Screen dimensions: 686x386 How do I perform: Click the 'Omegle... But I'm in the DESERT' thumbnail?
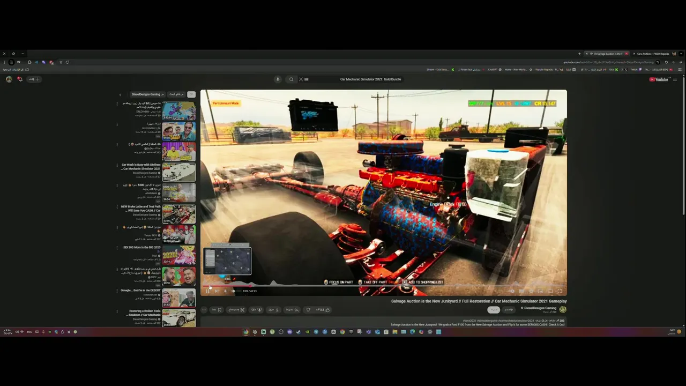point(179,298)
